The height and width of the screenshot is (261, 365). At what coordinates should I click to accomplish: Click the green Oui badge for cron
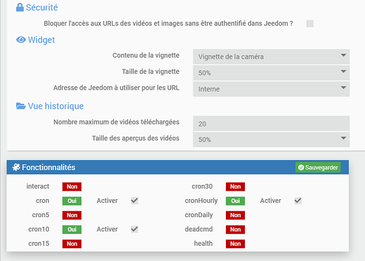(72, 201)
